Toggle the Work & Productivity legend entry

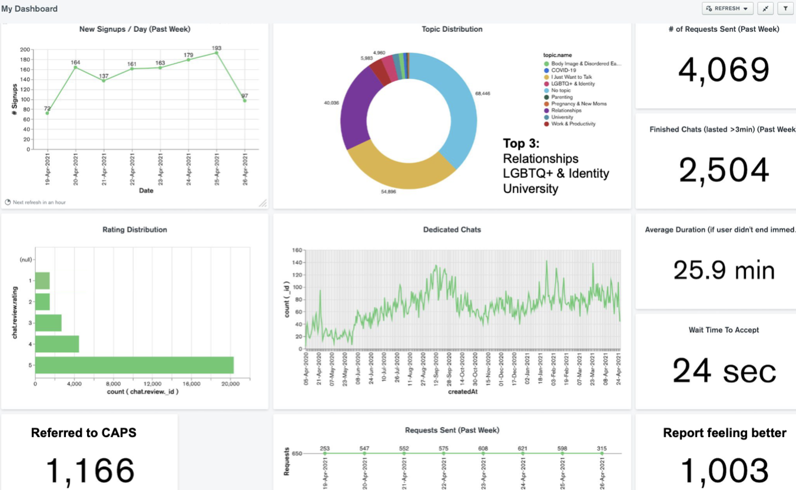[x=573, y=124]
